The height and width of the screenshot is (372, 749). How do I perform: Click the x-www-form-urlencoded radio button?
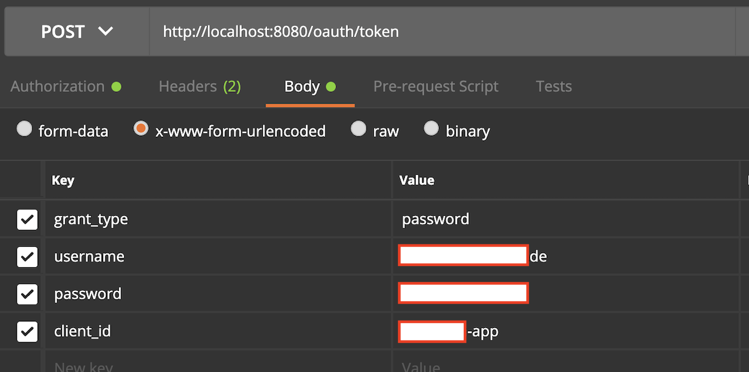click(x=140, y=130)
